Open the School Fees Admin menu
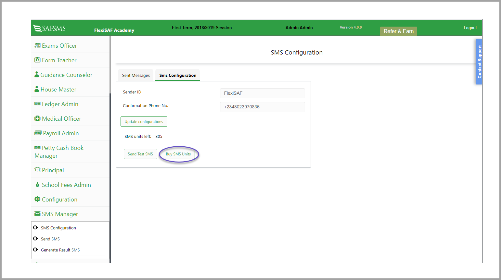This screenshot has height=280, width=501. 71,185
